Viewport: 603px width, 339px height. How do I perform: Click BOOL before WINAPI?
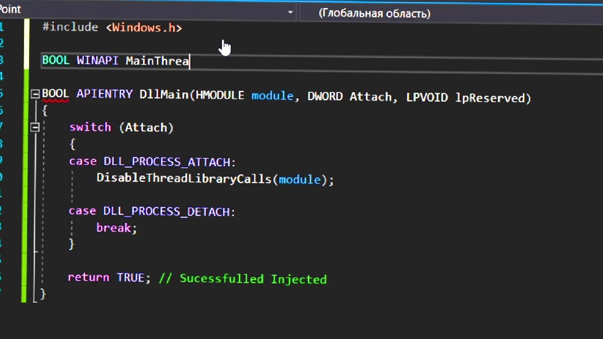pyautogui.click(x=56, y=60)
